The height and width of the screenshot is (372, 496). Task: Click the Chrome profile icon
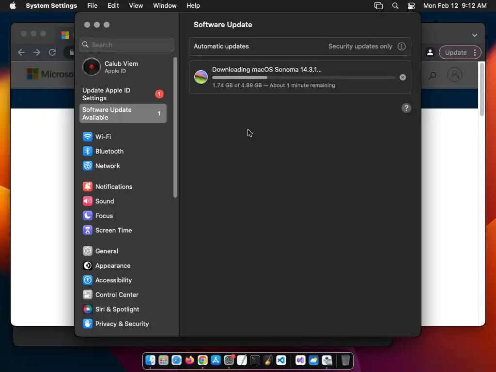tap(430, 52)
